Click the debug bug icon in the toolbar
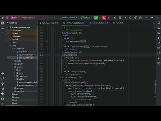 pos(115,17)
